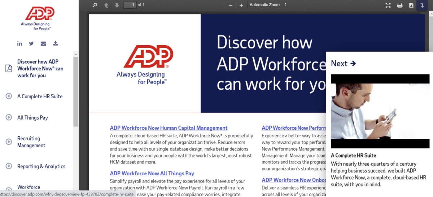Open All Things Pay in sidebar

click(32, 117)
